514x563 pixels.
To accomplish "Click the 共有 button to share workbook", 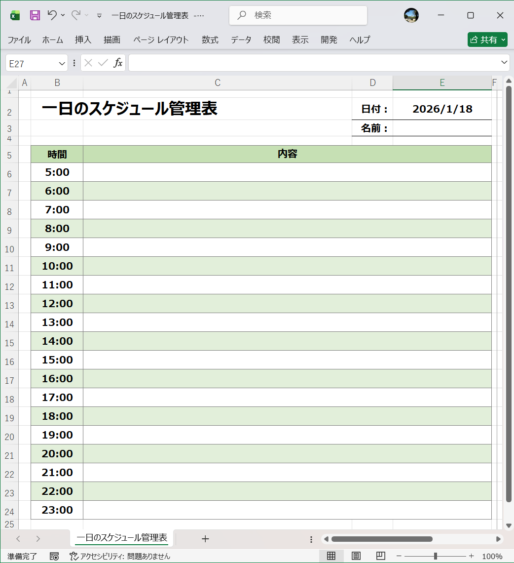I will 487,40.
